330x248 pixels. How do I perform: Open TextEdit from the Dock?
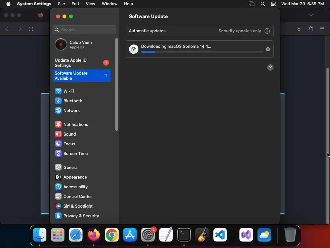[166, 235]
